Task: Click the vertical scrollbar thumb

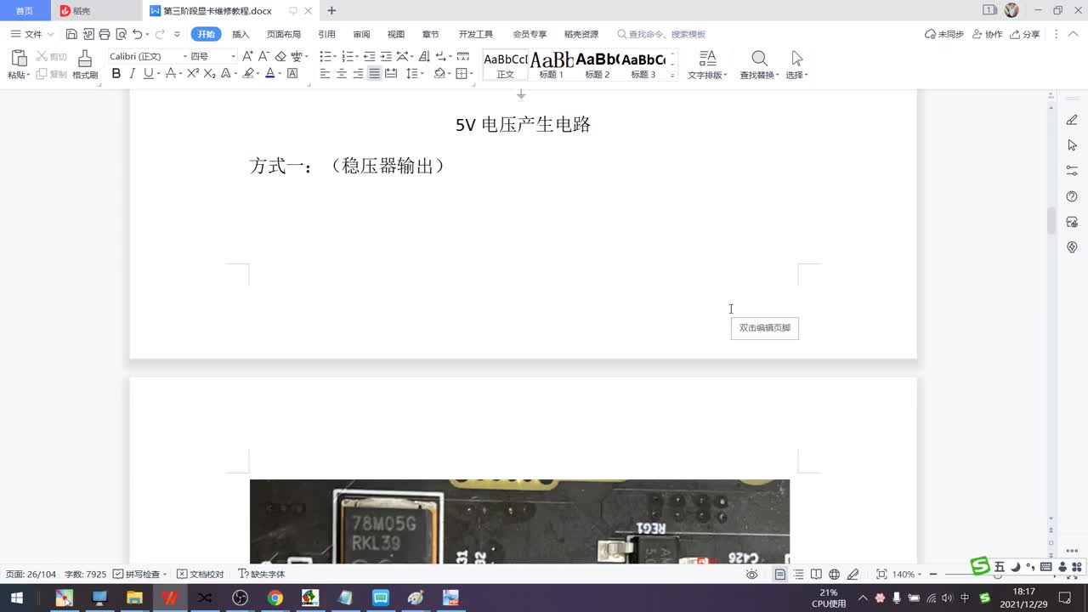Action: click(x=1051, y=220)
